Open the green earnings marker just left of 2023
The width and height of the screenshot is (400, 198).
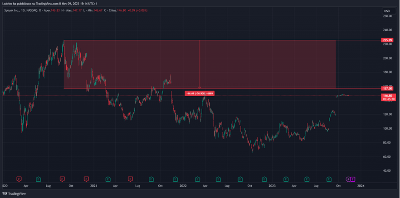(x=263, y=179)
